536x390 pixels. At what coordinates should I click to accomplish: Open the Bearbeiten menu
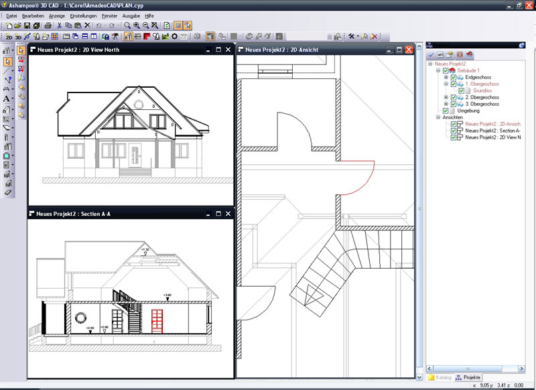point(33,15)
